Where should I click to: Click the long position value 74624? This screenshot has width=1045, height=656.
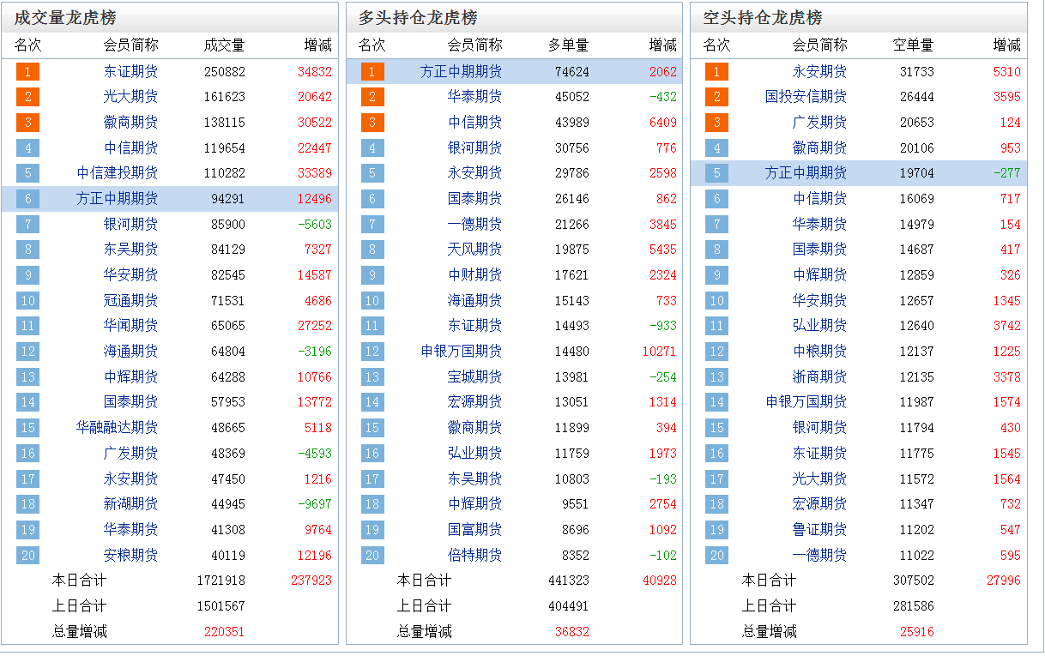pyautogui.click(x=572, y=72)
